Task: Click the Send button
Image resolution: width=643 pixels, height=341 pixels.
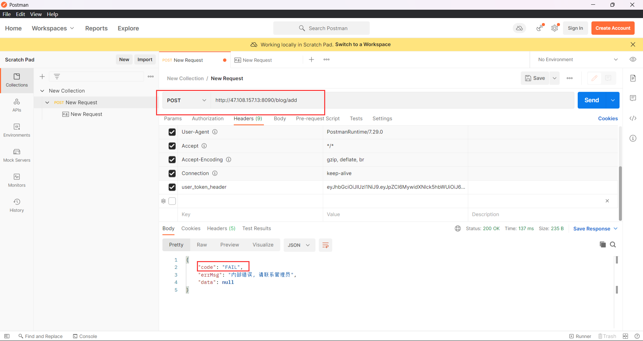Action: (592, 100)
